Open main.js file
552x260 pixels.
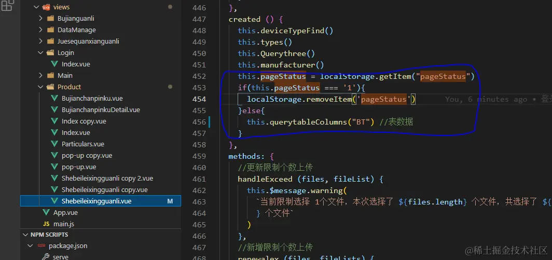pos(64,224)
